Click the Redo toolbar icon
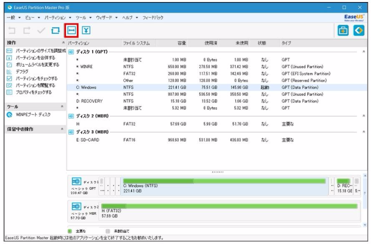 pos(27,30)
